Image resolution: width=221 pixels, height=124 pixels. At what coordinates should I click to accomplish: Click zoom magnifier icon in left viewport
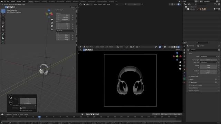point(52,20)
